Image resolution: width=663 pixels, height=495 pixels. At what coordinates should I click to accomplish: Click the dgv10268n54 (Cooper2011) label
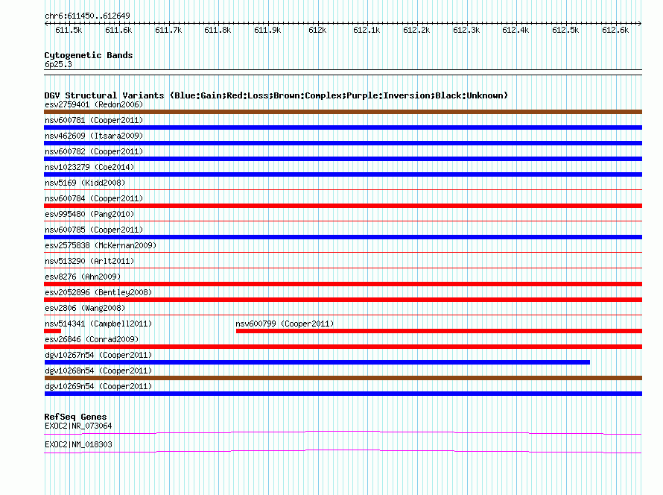[x=98, y=371]
